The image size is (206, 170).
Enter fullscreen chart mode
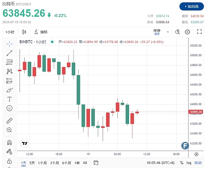[x=199, y=32]
